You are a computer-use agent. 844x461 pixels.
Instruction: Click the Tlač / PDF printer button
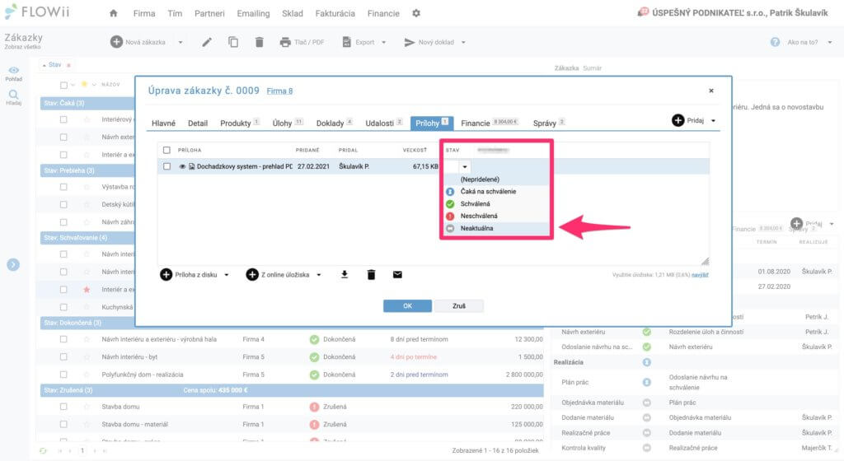pos(302,42)
